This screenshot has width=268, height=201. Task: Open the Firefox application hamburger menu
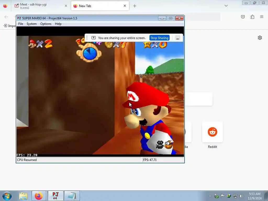[x=262, y=17]
